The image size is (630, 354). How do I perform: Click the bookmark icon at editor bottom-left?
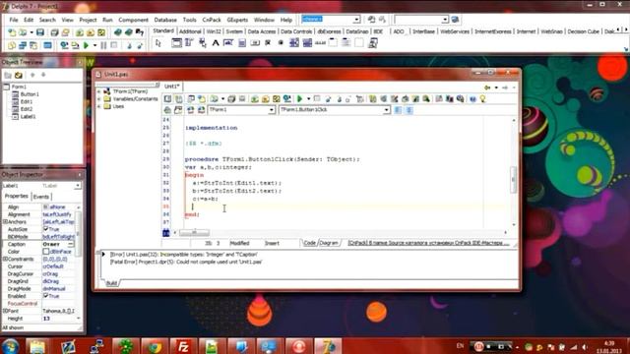point(166,233)
